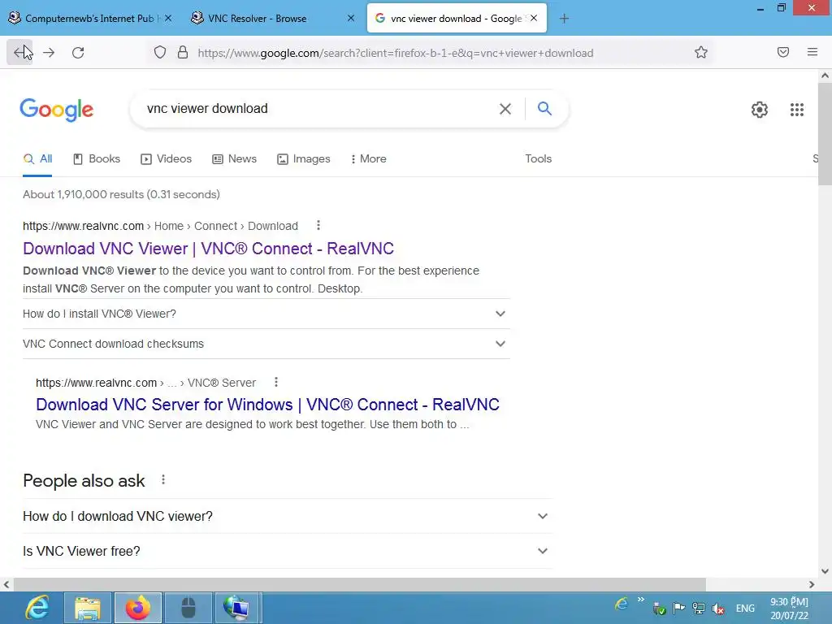Click the vertical scrollbar thumb

825,134
